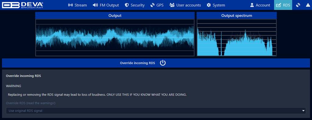Click the Output panel header
The width and height of the screenshot is (312, 120).
(115, 16)
